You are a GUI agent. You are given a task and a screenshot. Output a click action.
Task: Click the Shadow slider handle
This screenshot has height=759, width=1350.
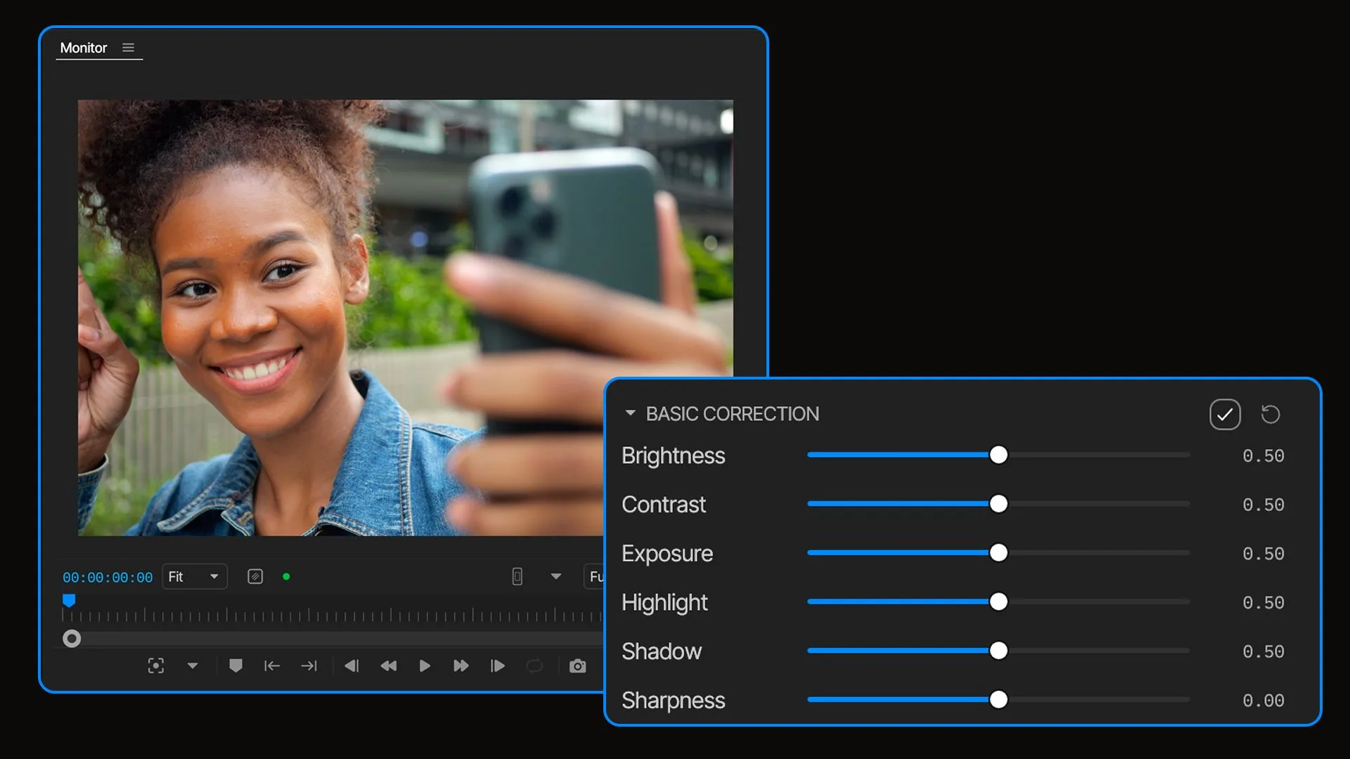point(998,651)
